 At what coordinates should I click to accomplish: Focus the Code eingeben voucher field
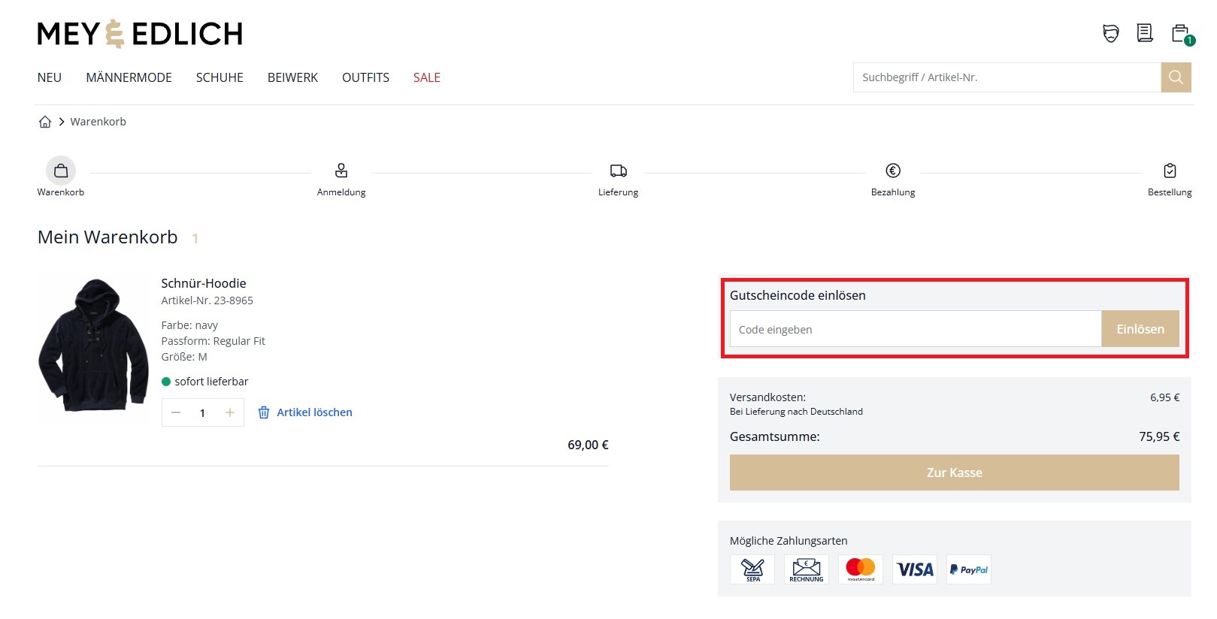coord(916,329)
